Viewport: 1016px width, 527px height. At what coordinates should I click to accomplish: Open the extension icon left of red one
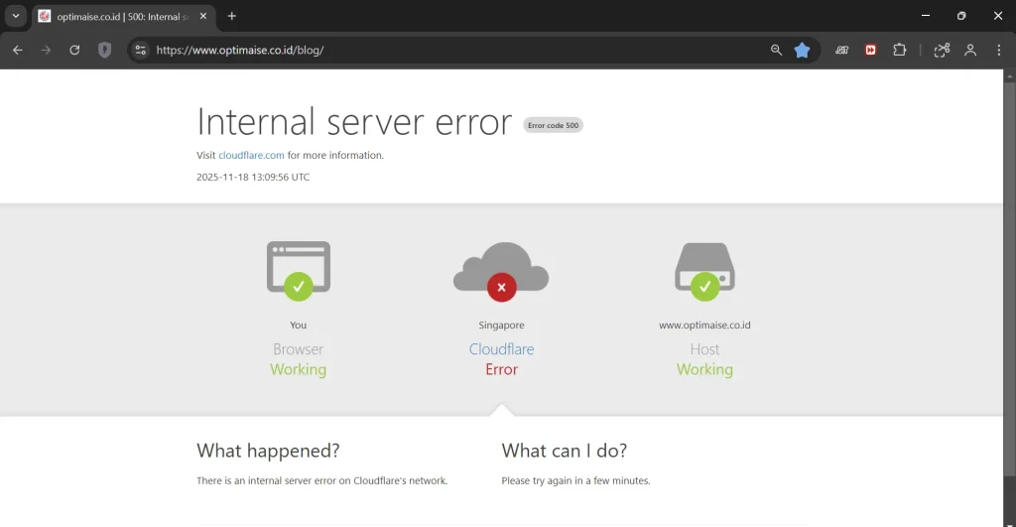(841, 50)
